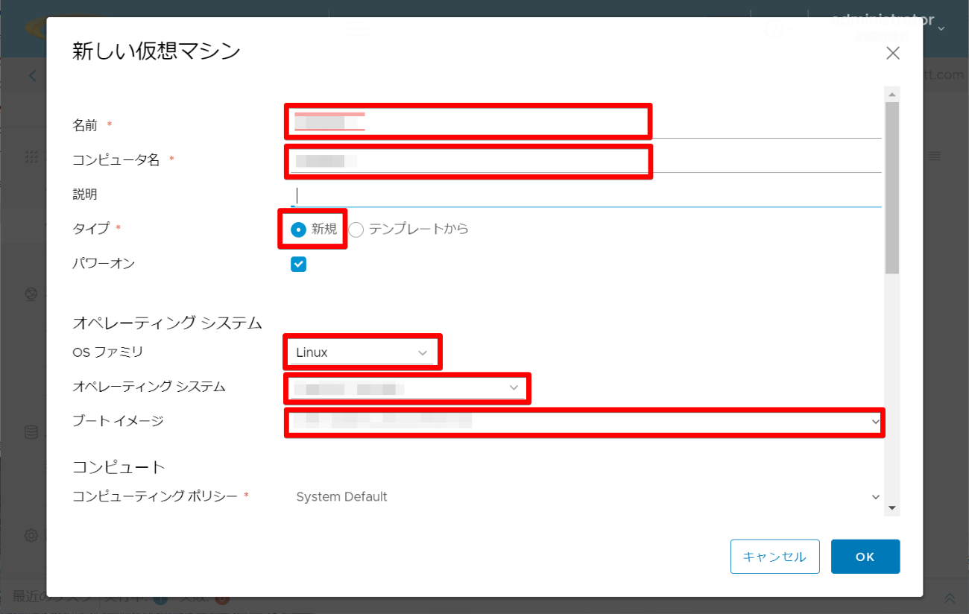Expand the オペレーティング システム dropdown
The width and height of the screenshot is (969, 614).
[x=406, y=388]
